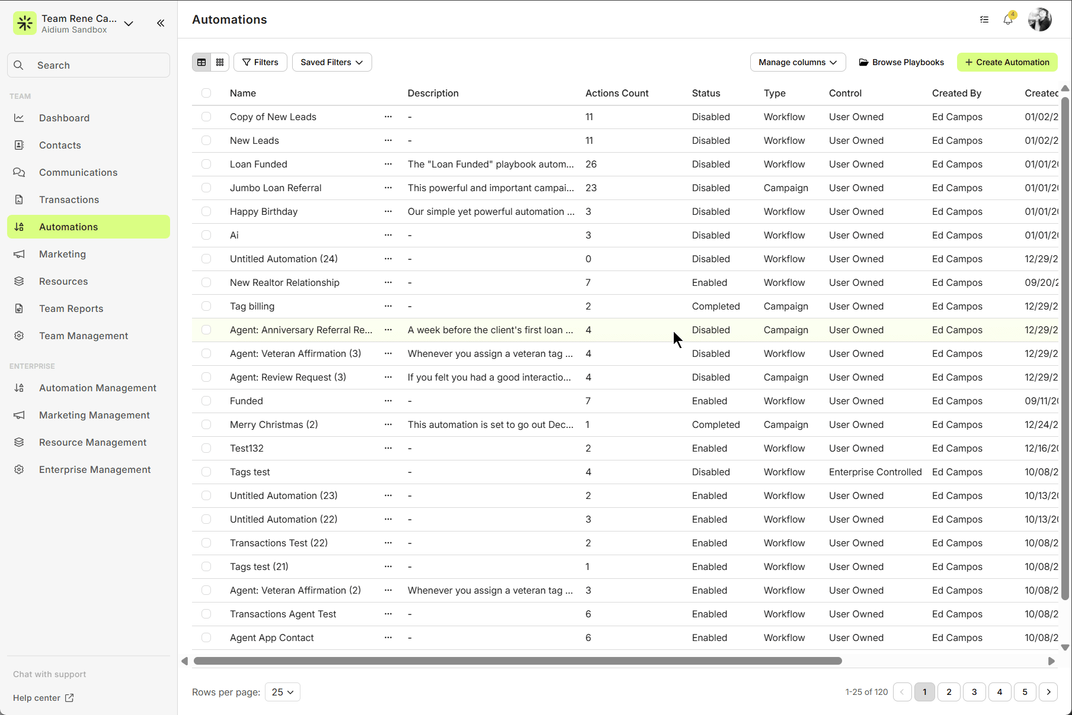1072x715 pixels.
Task: Open the user profile avatar
Action: pyautogui.click(x=1039, y=20)
